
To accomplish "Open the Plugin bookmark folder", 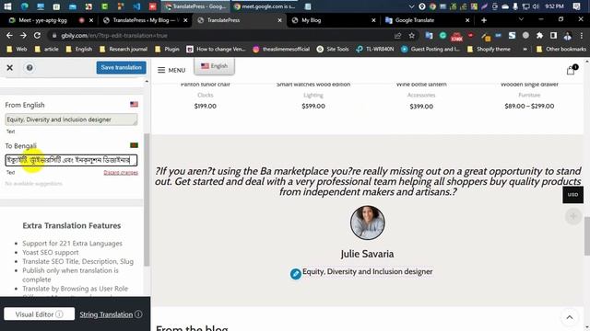I will coord(167,49).
